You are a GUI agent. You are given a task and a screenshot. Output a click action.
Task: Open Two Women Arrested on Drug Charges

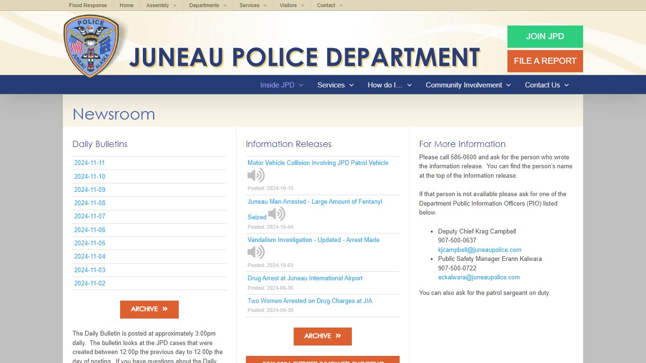pos(310,301)
